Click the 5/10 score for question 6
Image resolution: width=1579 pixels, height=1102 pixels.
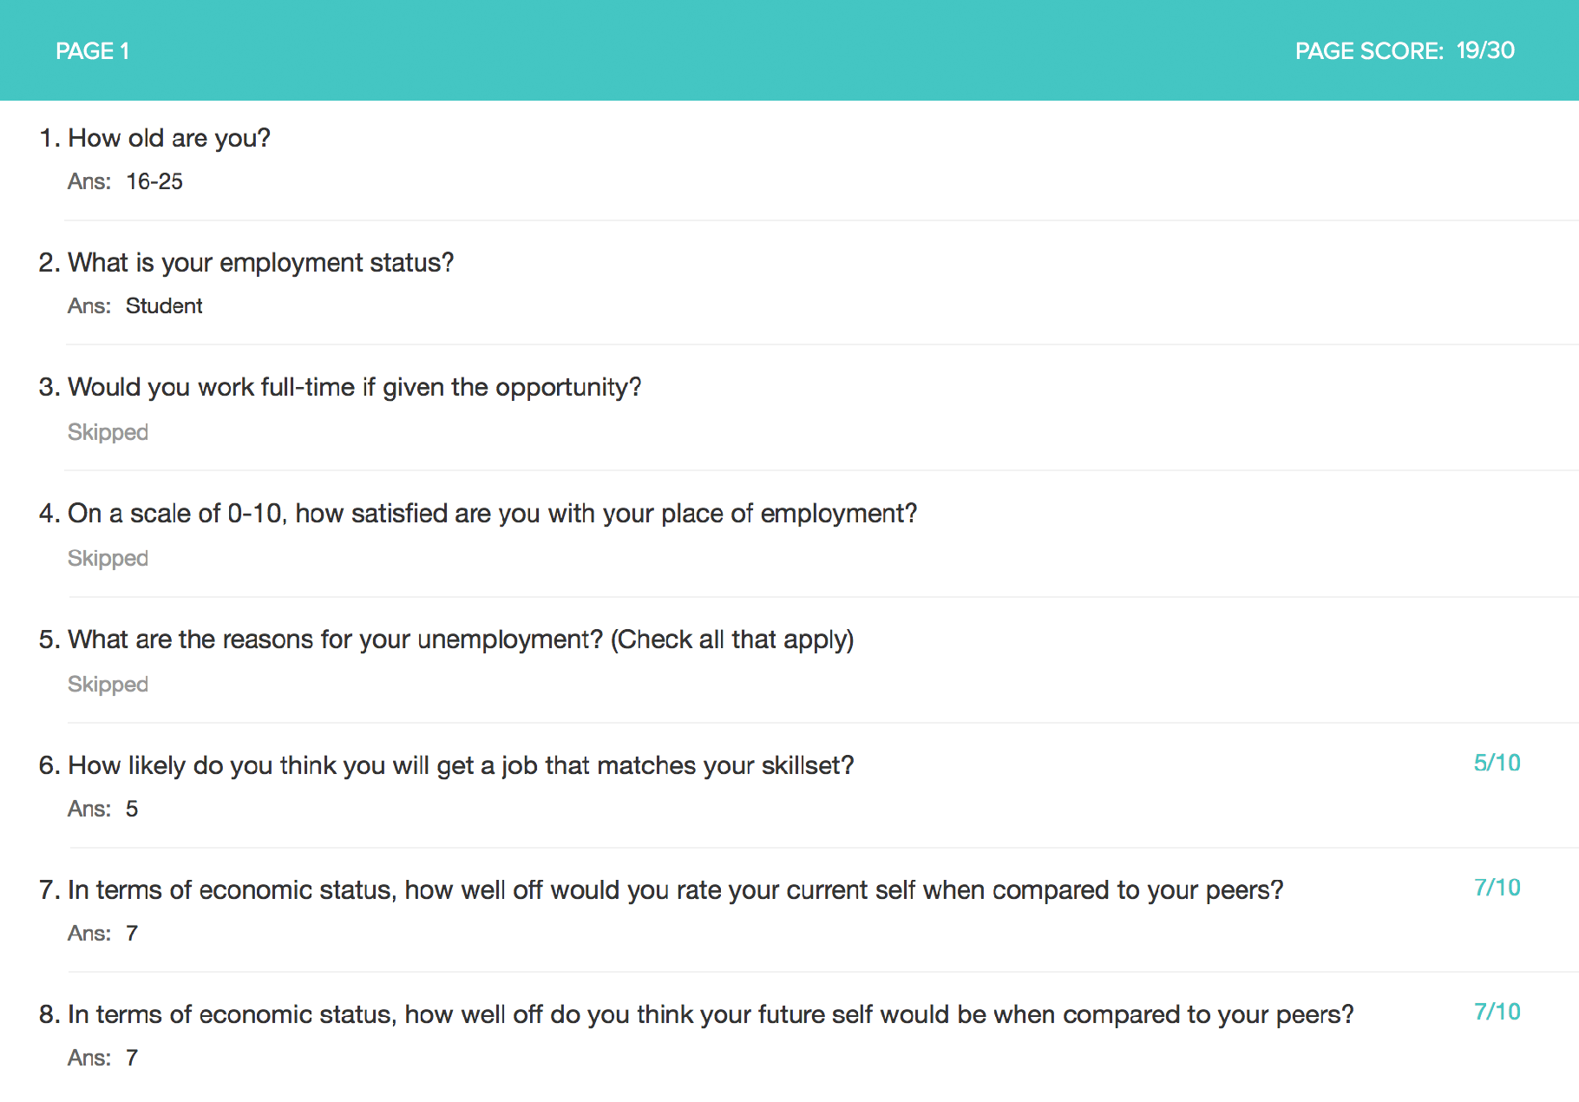click(x=1497, y=763)
